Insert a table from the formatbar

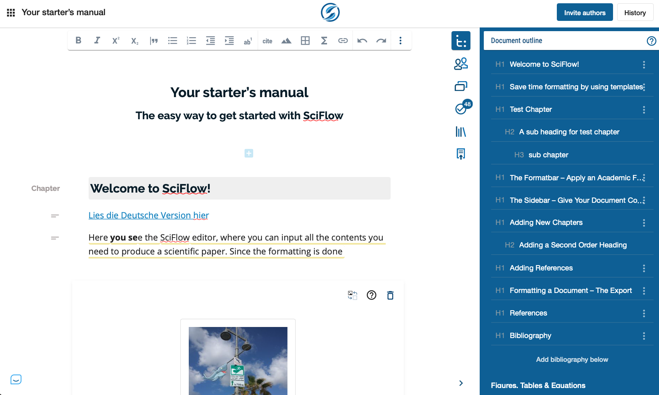point(305,40)
